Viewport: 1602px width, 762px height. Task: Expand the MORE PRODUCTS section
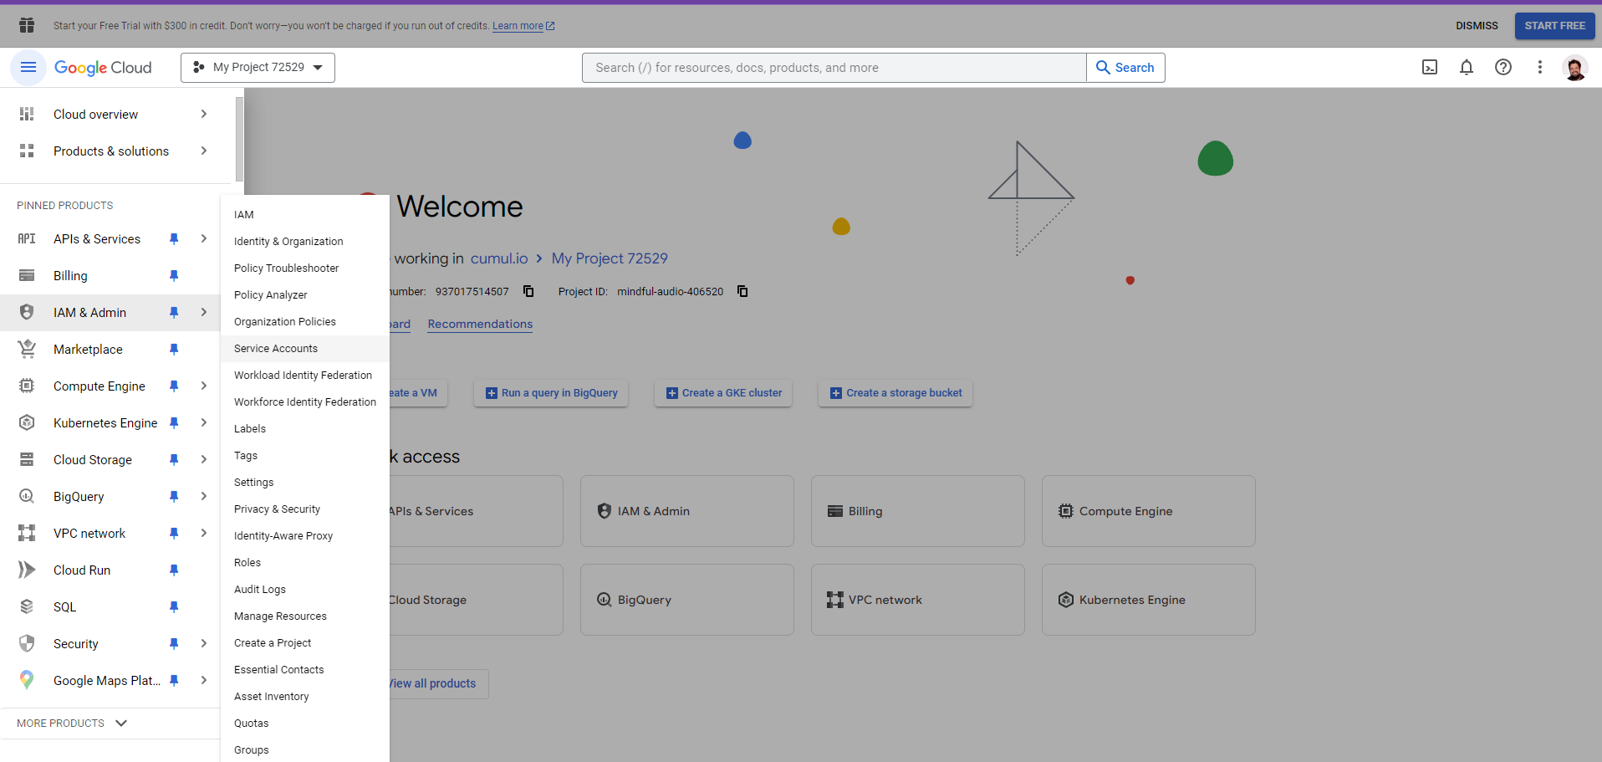click(x=72, y=723)
